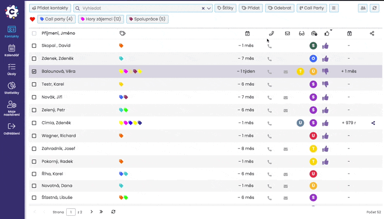
Task: Open the hamburger menu in toolbar
Action: (x=334, y=8)
